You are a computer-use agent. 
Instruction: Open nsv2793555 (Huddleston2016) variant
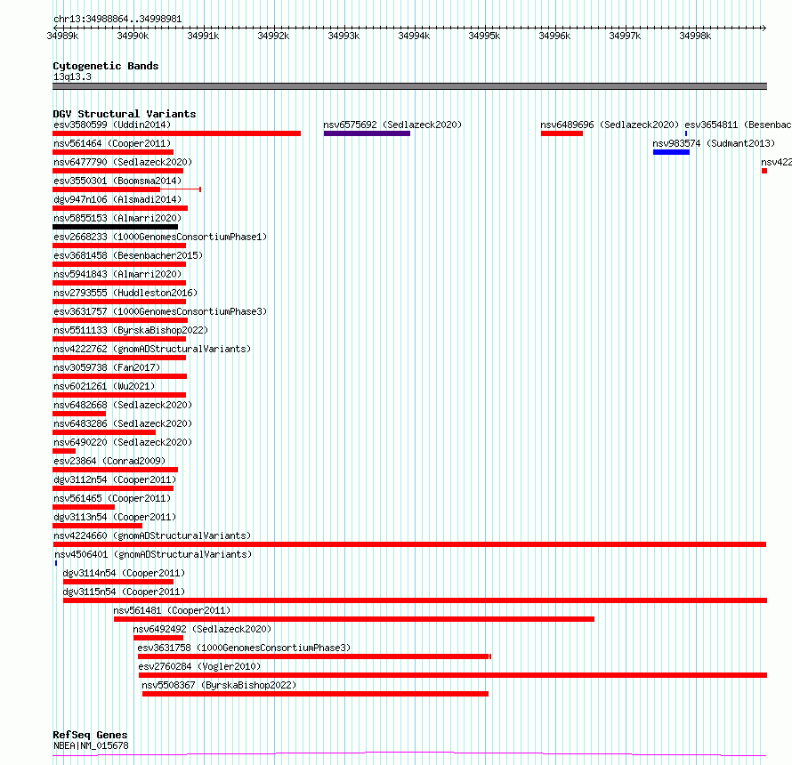tap(125, 293)
